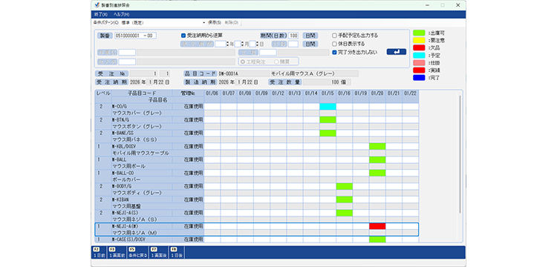Click the green cell for M-KIBAN on 01/16
Image resolution: width=557 pixels, height=267 pixels.
pos(344,200)
